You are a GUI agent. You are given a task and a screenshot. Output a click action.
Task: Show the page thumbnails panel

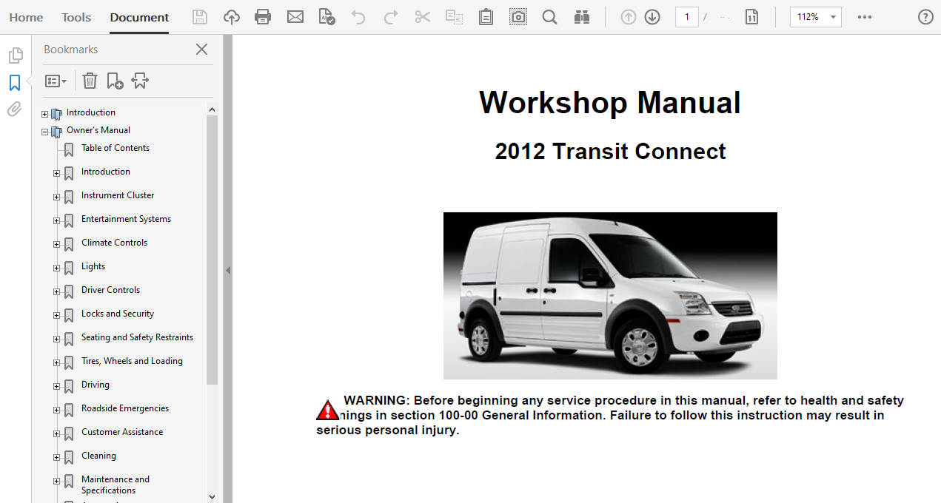14,55
